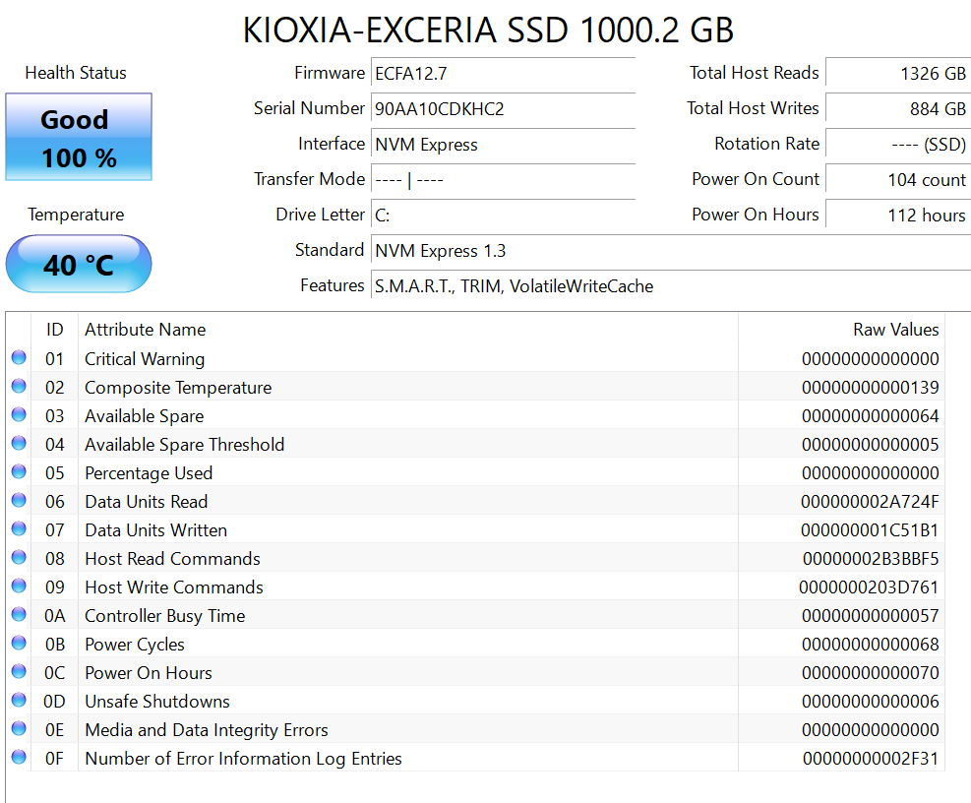The height and width of the screenshot is (803, 971).
Task: Select the Data Units Written attribute name
Action: pyautogui.click(x=156, y=529)
